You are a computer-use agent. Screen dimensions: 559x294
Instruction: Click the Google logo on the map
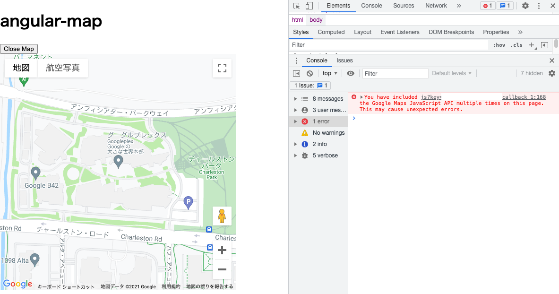coord(18,284)
